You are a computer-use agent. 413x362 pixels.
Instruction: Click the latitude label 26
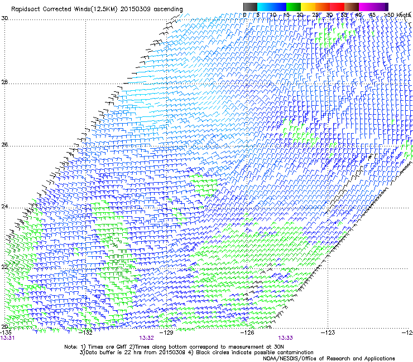click(4, 145)
